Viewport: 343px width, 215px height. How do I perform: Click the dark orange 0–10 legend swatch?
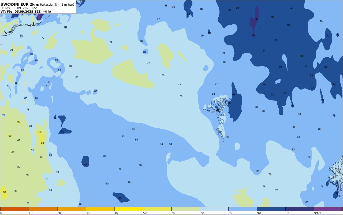click(14, 209)
